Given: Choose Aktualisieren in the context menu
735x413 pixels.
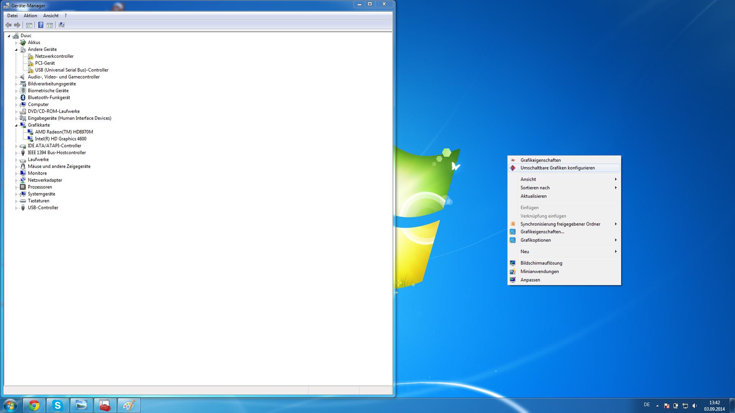Looking at the screenshot, I should (x=564, y=196).
